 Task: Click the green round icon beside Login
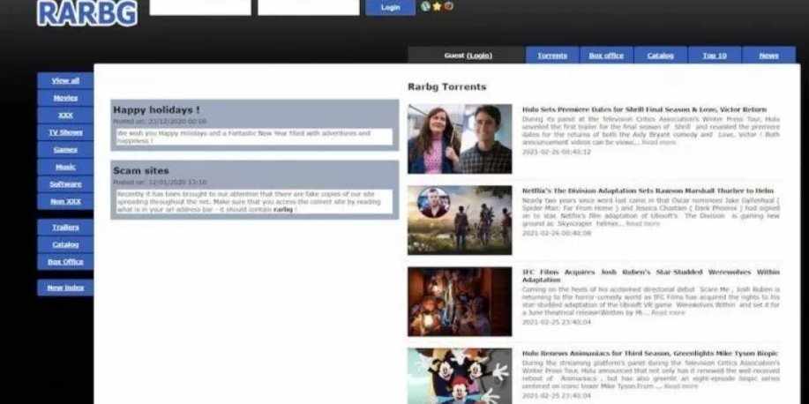click(426, 6)
